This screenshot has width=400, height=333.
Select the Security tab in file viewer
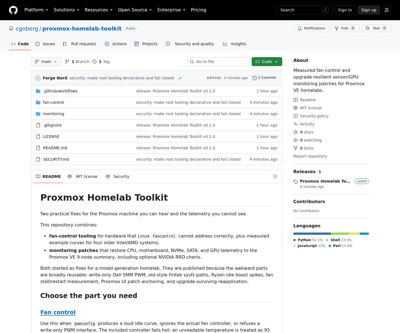pyautogui.click(x=117, y=176)
